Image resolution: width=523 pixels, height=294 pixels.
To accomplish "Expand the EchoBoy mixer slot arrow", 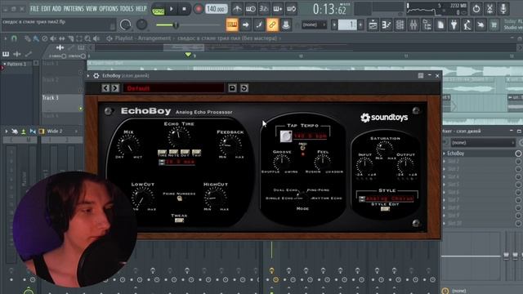I will [445, 154].
